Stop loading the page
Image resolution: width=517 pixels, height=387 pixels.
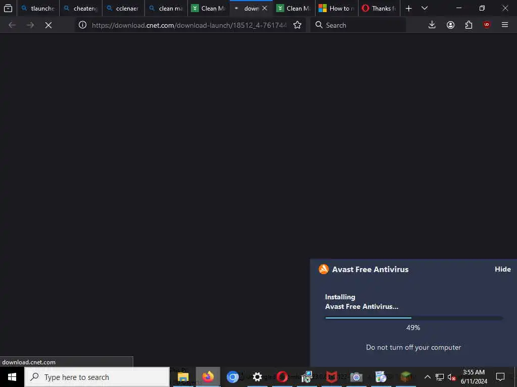point(48,25)
